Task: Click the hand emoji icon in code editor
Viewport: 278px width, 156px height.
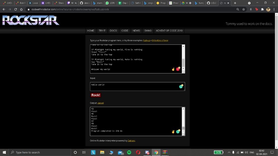Action: click(173, 69)
